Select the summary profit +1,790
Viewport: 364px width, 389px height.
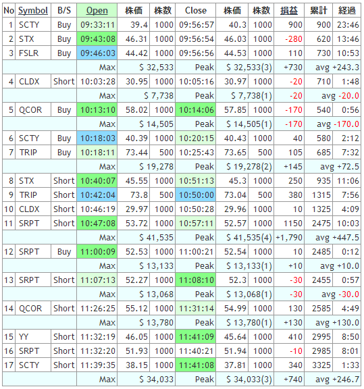pyautogui.click(x=289, y=238)
